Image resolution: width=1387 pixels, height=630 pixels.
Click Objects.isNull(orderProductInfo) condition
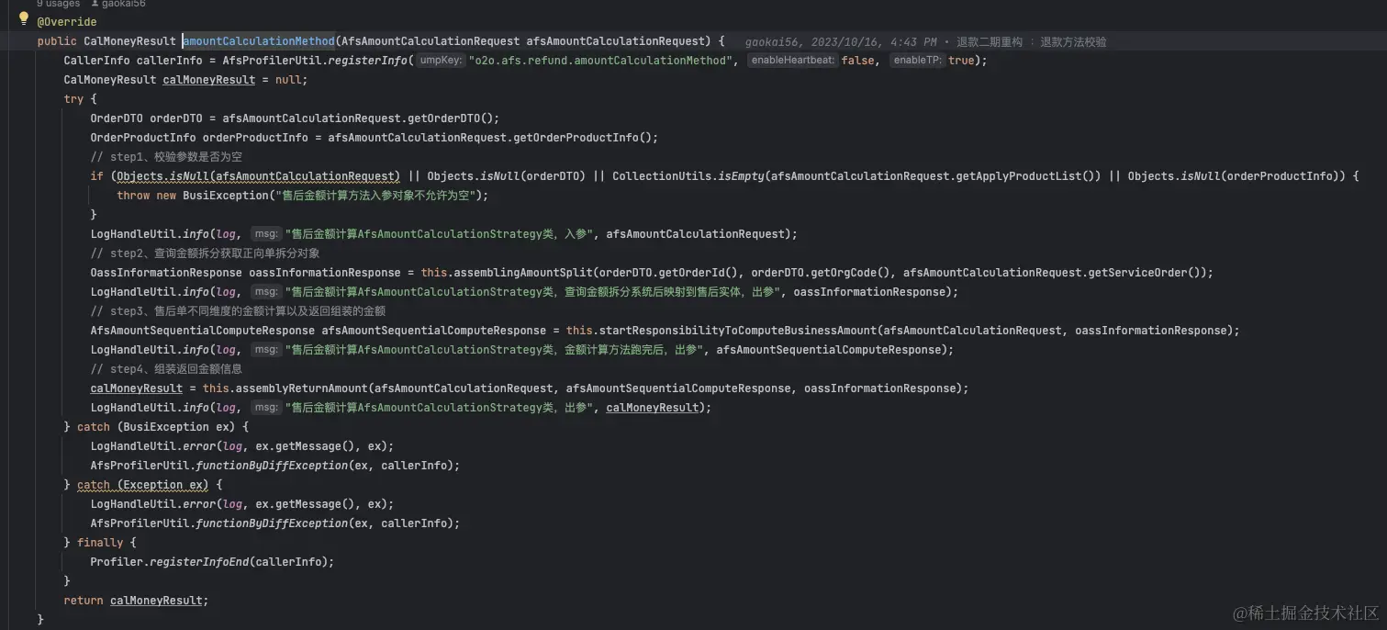[x=1236, y=176]
